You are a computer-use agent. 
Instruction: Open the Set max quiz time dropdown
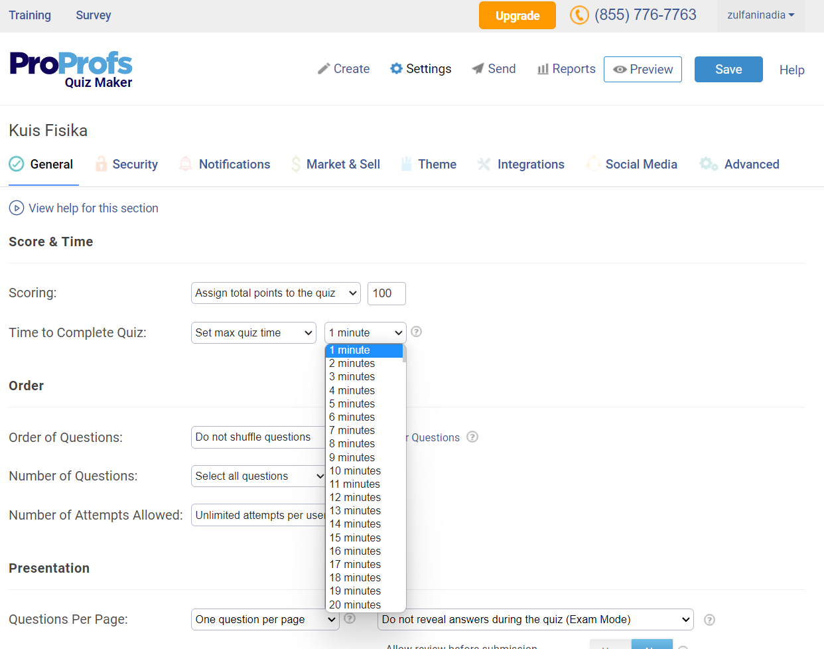point(253,333)
